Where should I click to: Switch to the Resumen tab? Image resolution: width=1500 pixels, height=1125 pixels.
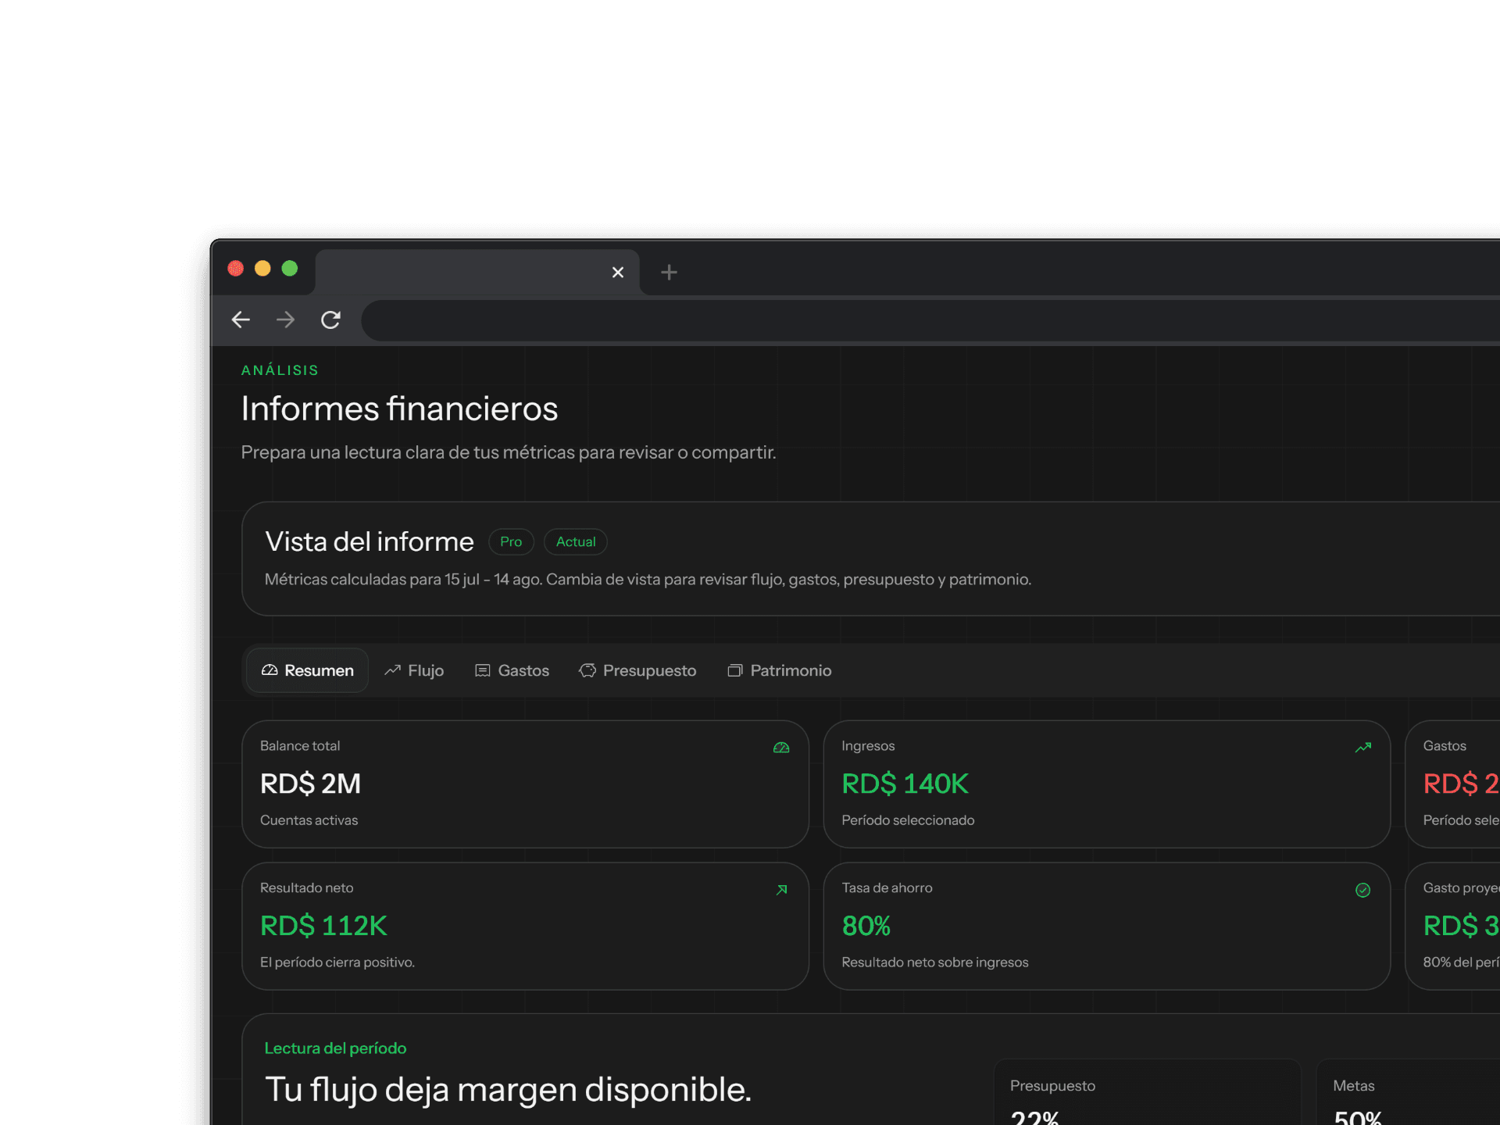pyautogui.click(x=307, y=670)
